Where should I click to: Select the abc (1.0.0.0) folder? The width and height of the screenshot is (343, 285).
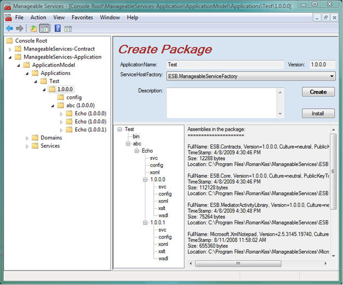click(x=80, y=106)
